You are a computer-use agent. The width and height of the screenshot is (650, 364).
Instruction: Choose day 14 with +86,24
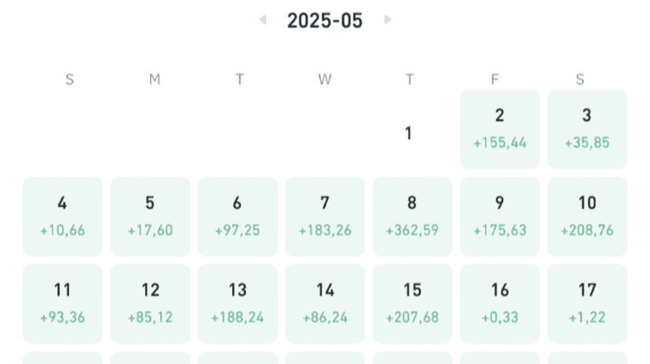[325, 304]
